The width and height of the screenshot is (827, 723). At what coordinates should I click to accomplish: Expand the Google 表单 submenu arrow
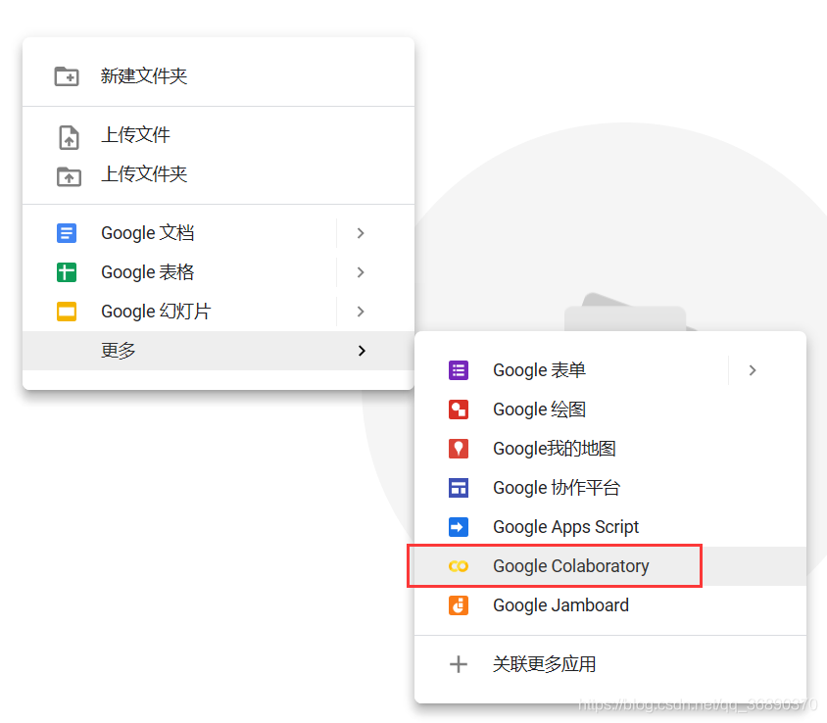[753, 370]
